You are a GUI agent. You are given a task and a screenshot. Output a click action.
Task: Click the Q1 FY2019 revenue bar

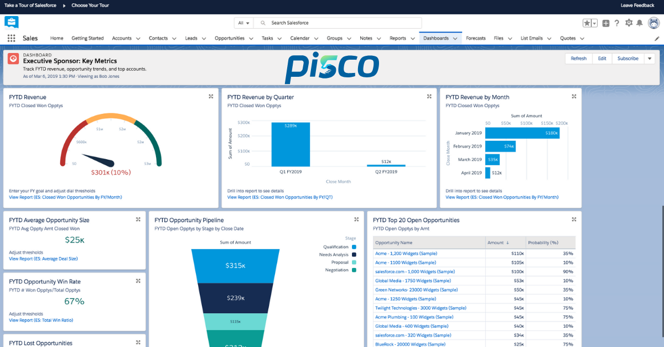click(290, 144)
